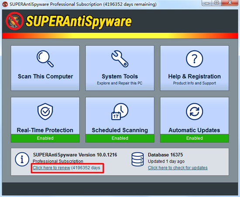Click the wrench System Tools icon
240x197 pixels.
coord(120,59)
